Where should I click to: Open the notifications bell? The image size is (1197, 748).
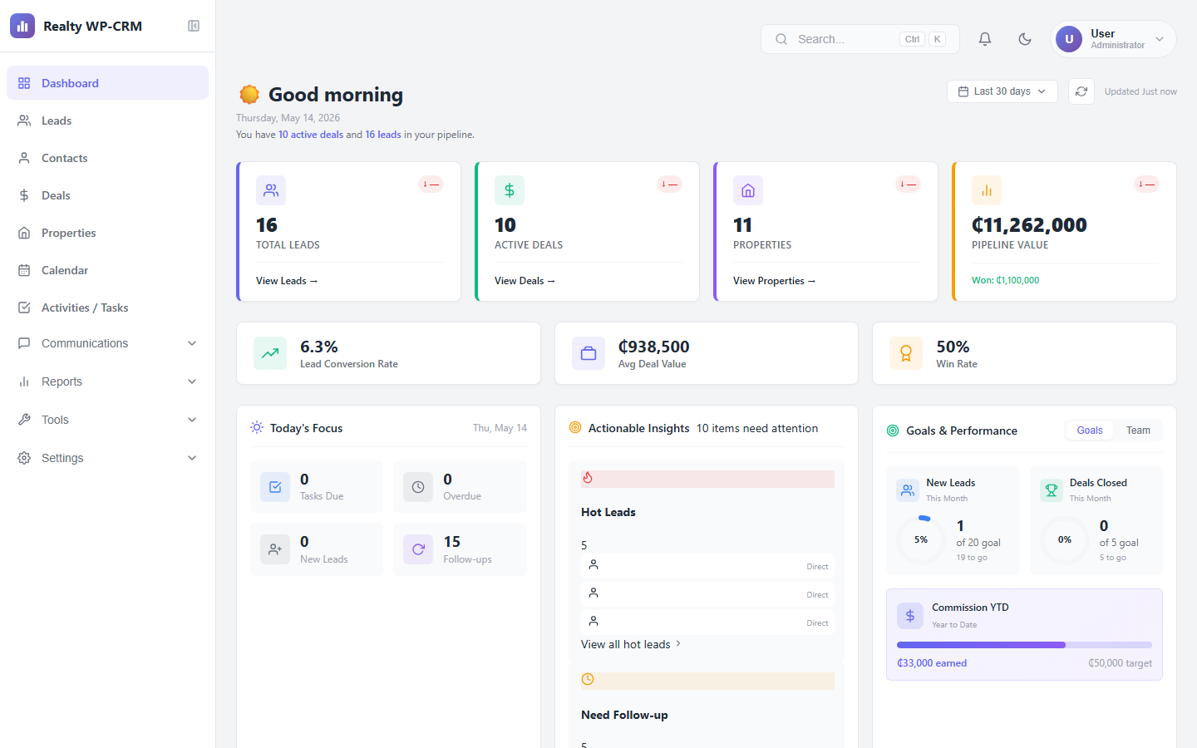(x=985, y=39)
